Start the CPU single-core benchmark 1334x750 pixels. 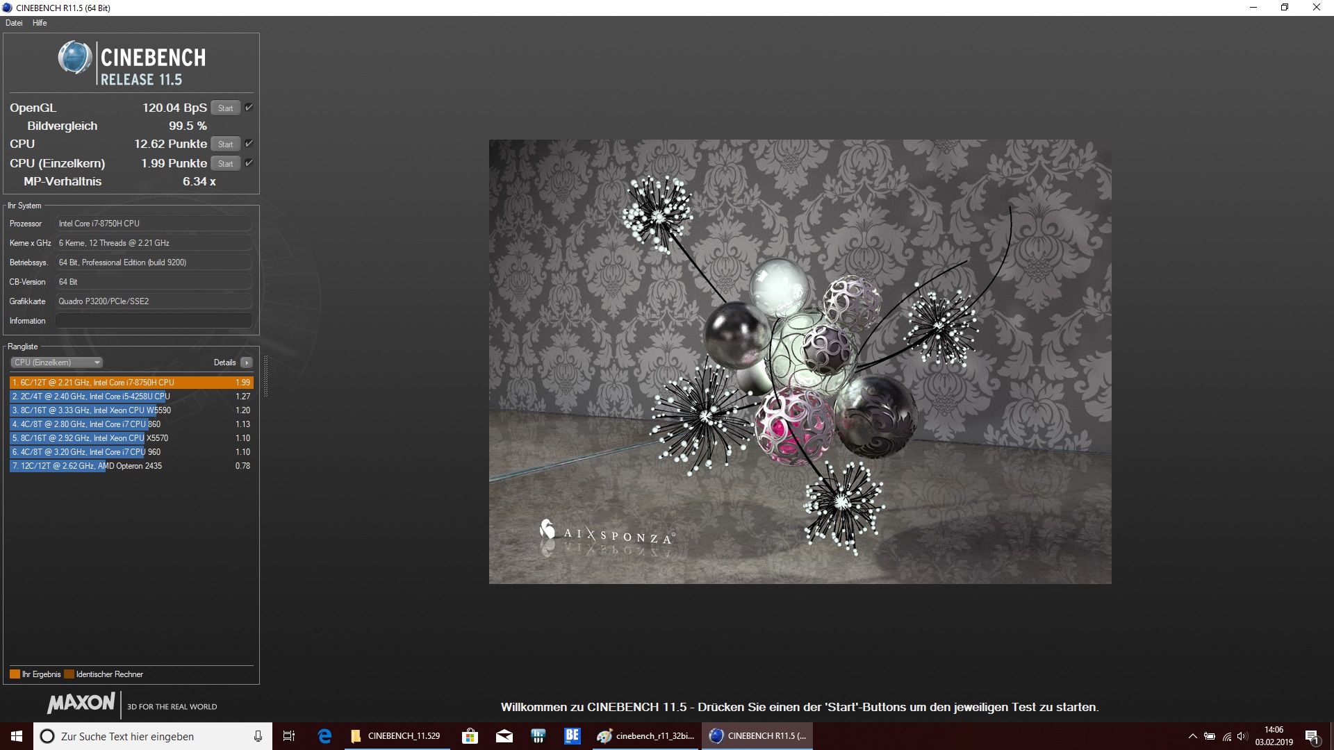click(x=225, y=164)
